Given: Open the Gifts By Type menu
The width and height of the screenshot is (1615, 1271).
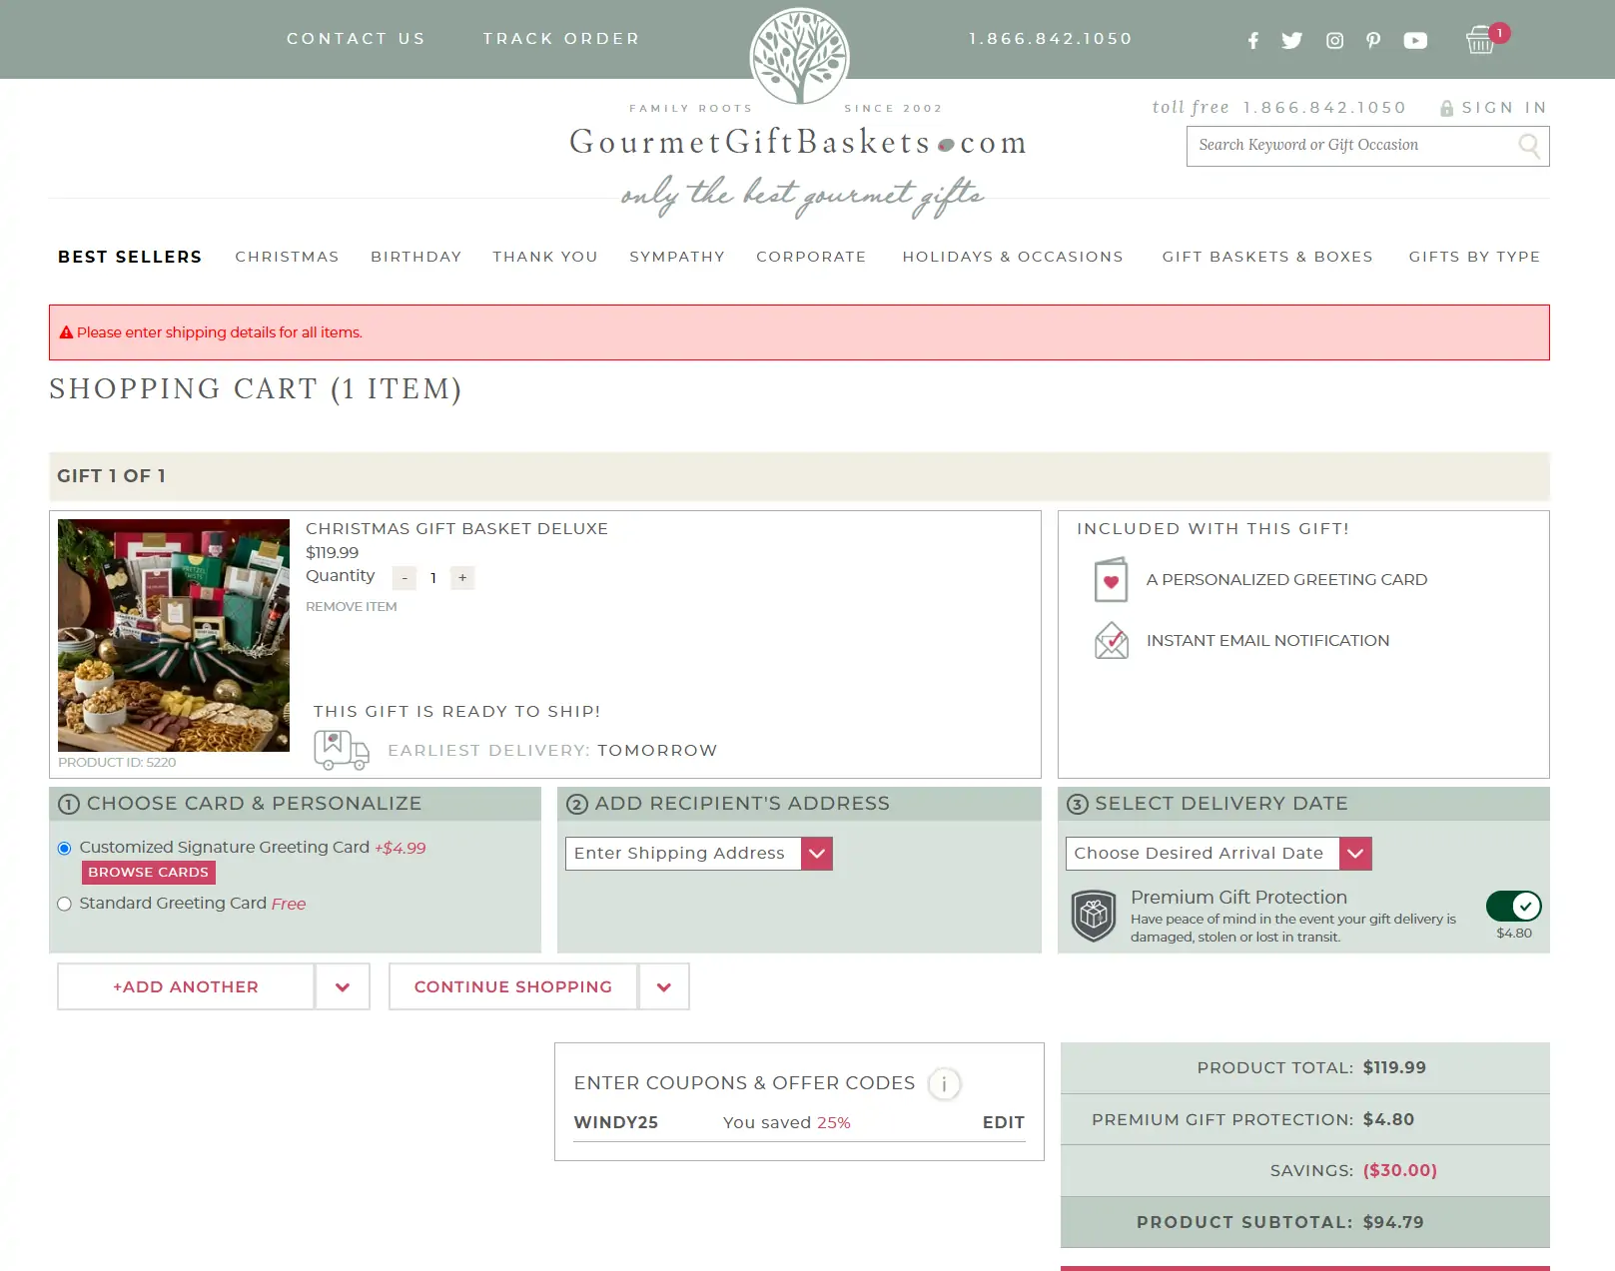Looking at the screenshot, I should coord(1474,257).
